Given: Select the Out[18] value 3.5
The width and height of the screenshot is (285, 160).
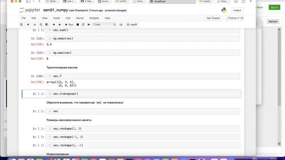Looking at the screenshot, I should 49,44.
